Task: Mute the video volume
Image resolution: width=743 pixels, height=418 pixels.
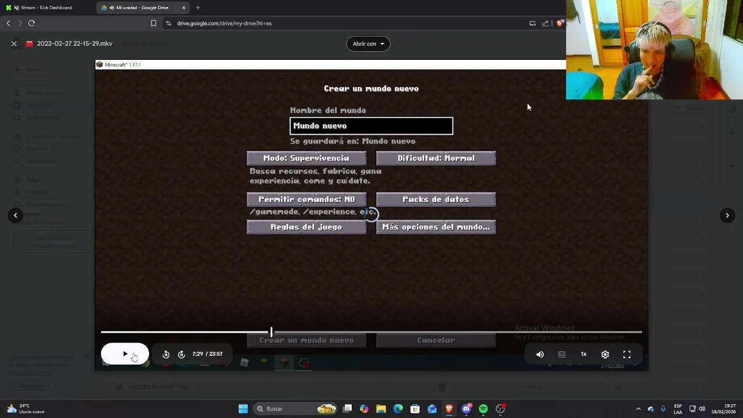Action: tap(540, 354)
